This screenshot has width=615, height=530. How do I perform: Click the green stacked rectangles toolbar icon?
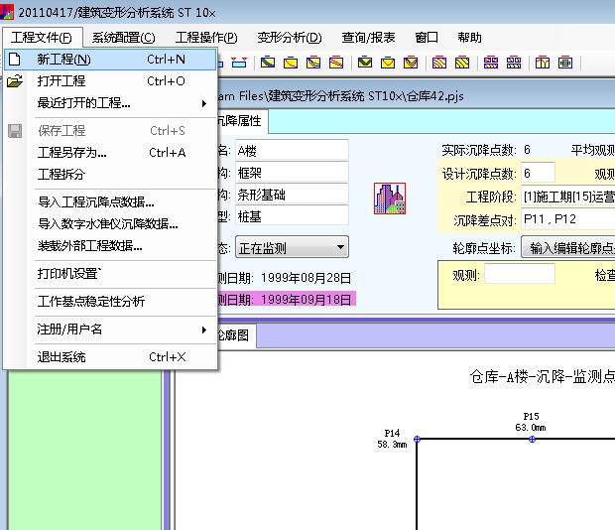point(565,63)
